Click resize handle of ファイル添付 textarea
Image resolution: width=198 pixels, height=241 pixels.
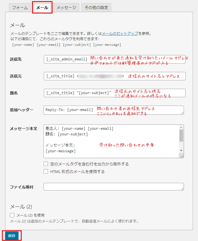[x=182, y=189]
